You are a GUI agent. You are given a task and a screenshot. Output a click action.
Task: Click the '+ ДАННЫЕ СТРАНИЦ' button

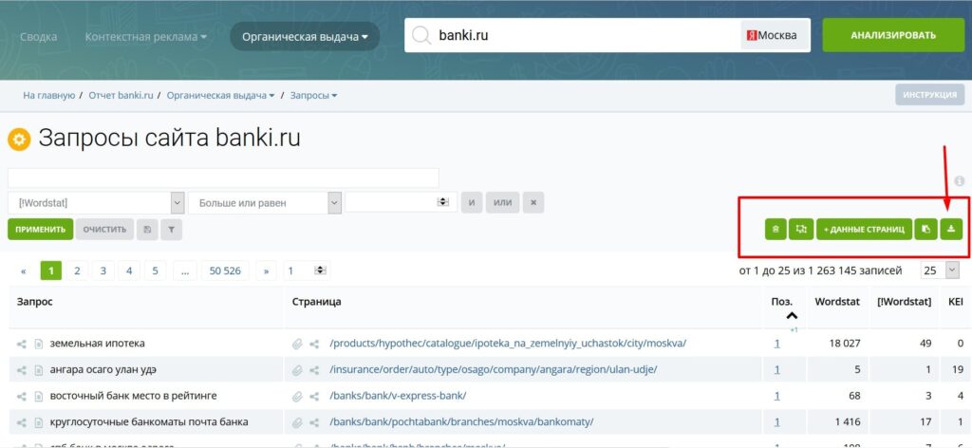[x=864, y=230]
